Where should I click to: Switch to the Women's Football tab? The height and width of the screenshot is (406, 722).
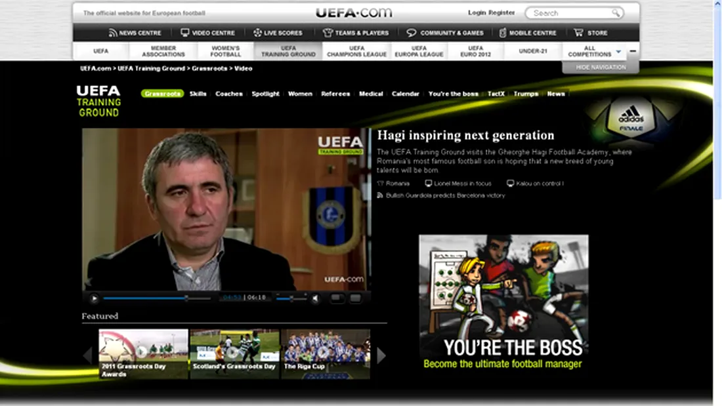point(226,51)
